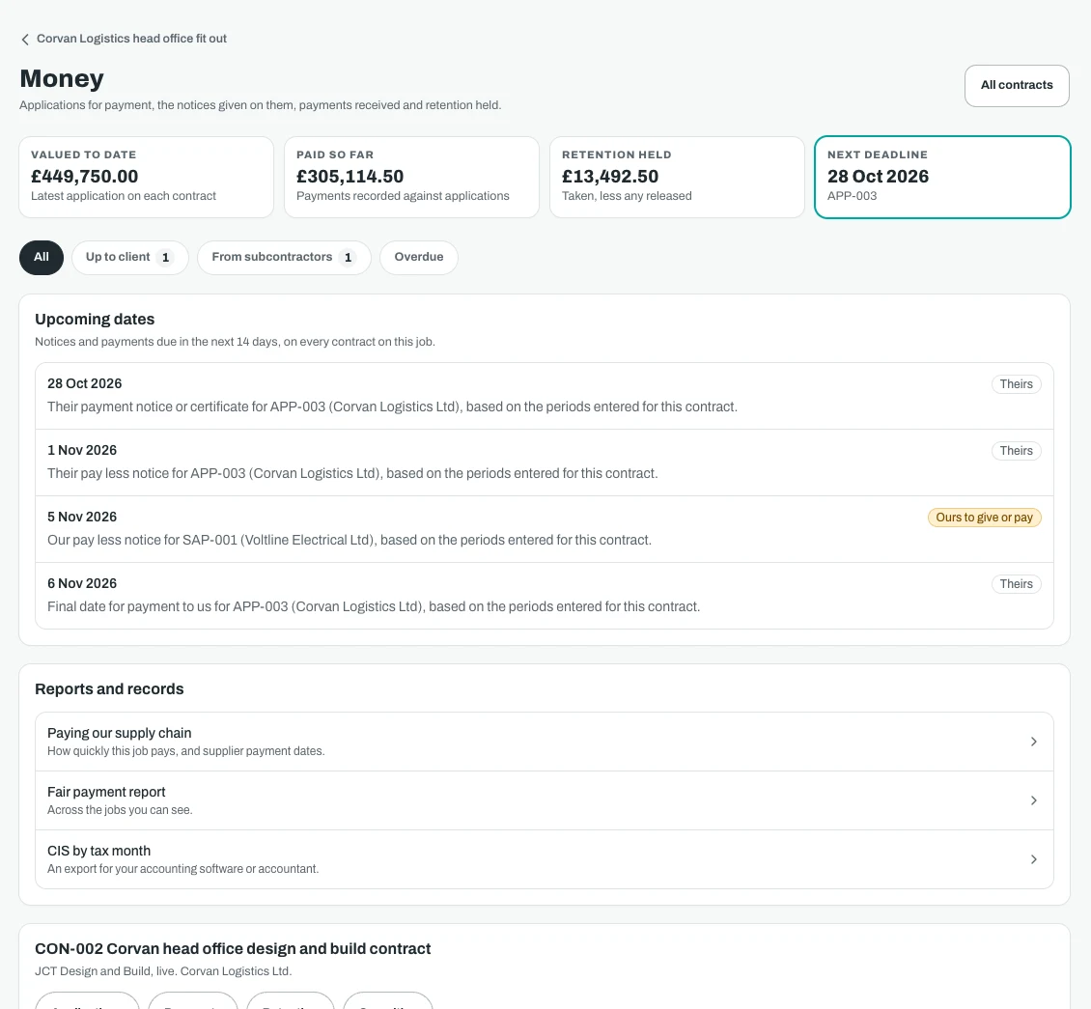Click the Notices and payments due in next 14 days text
This screenshot has height=1009, width=1091.
click(x=236, y=343)
